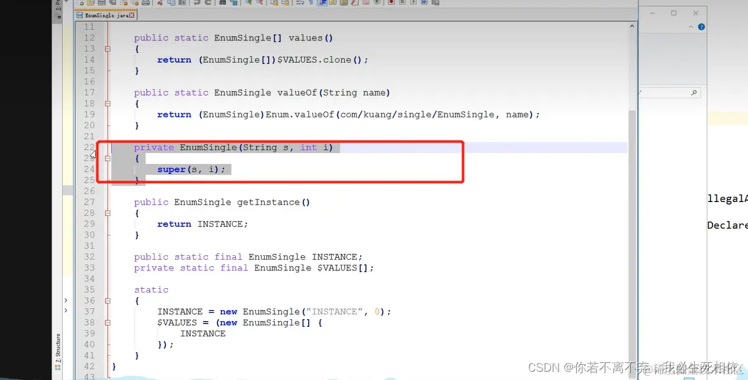Click the Print toolbar icon

click(x=146, y=3)
